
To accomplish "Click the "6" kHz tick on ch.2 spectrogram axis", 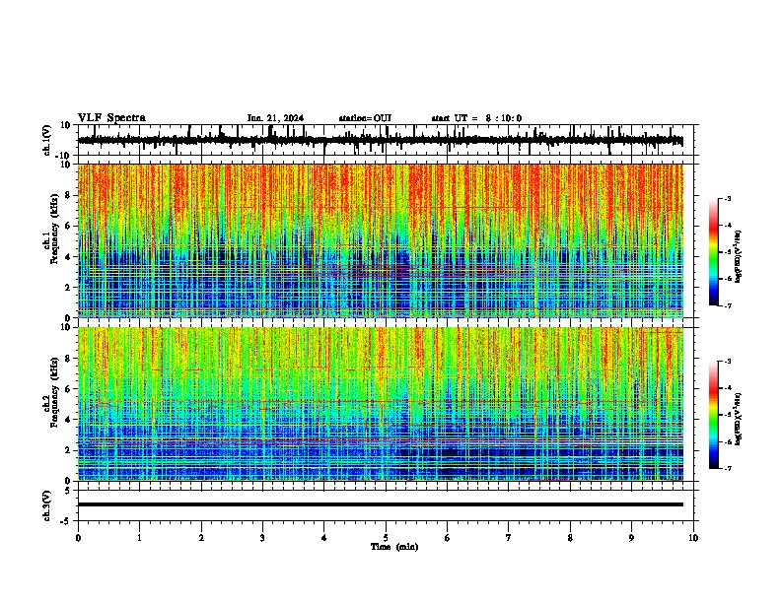I will pos(69,388).
